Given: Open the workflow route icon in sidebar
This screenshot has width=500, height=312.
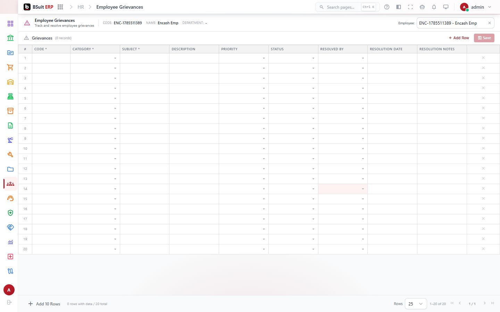Looking at the screenshot, I should 10,271.
